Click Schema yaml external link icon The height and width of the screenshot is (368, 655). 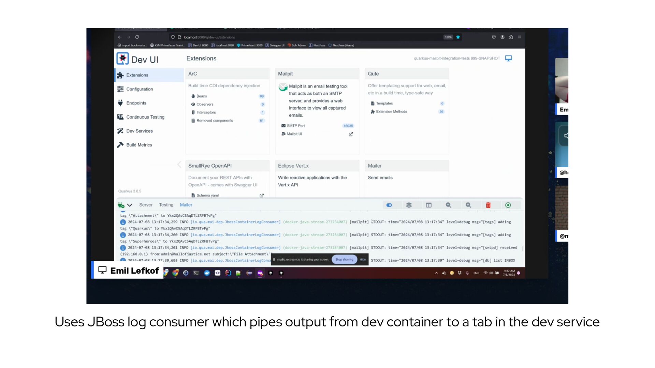(262, 196)
